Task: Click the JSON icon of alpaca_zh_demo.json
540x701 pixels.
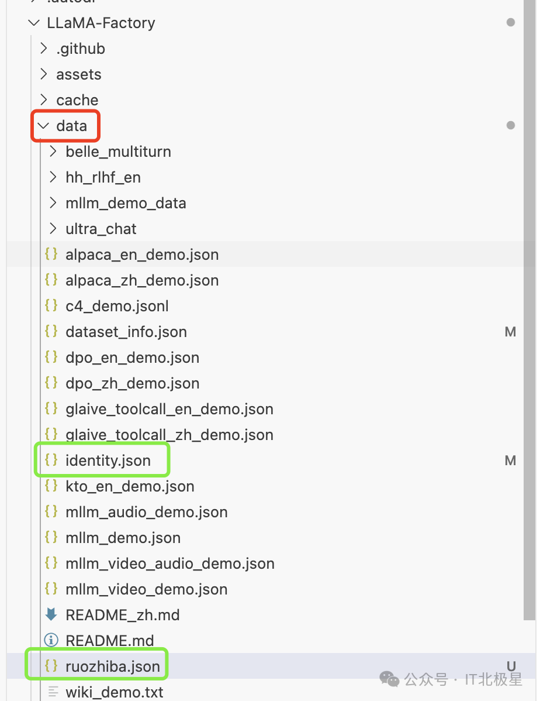Action: point(51,280)
